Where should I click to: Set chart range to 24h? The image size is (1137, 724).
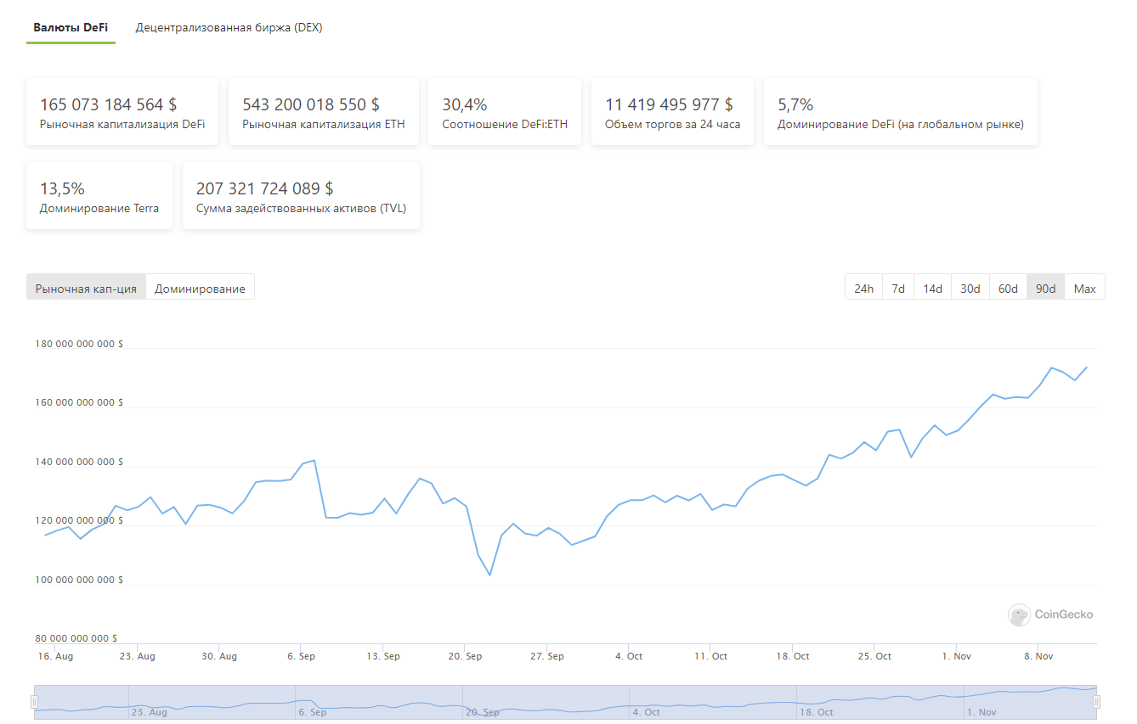863,288
